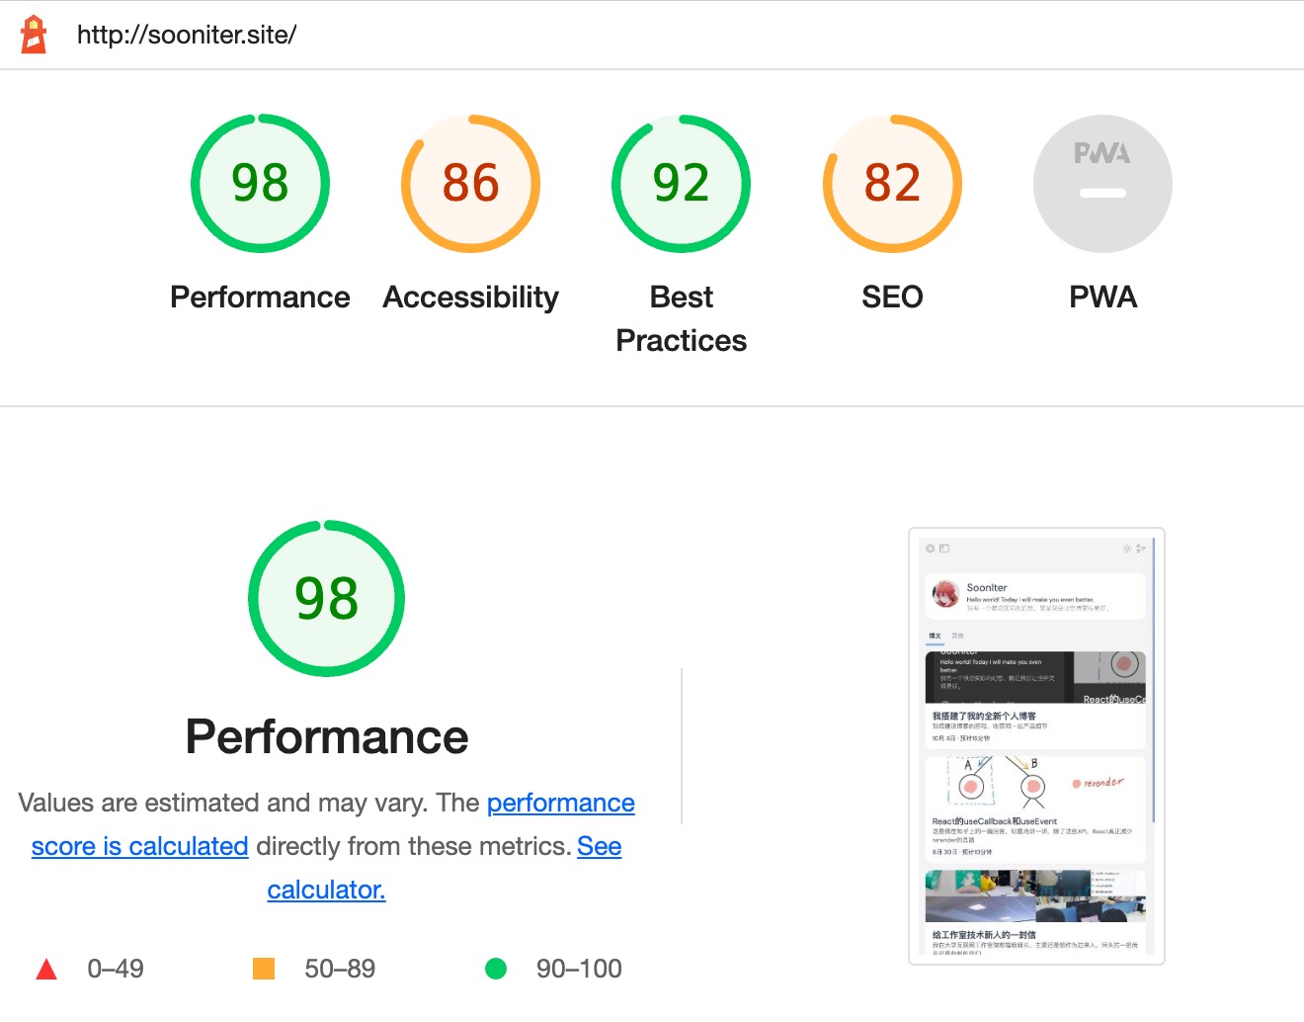Screen dimensions: 1304x1022
Task: Open the performance score is calculated link
Action: [333, 824]
